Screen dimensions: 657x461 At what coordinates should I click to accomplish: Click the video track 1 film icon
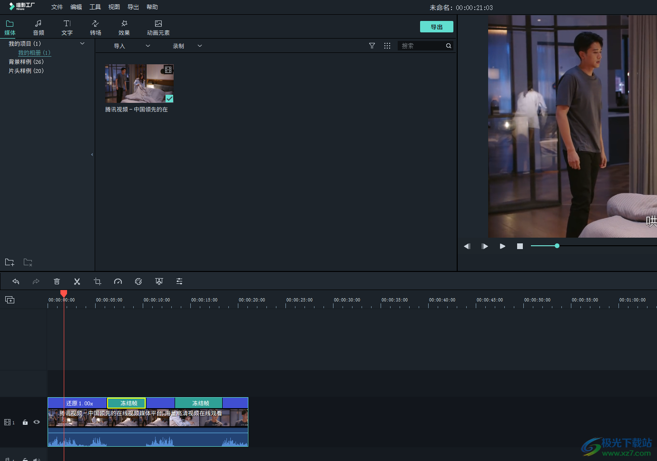coord(7,422)
